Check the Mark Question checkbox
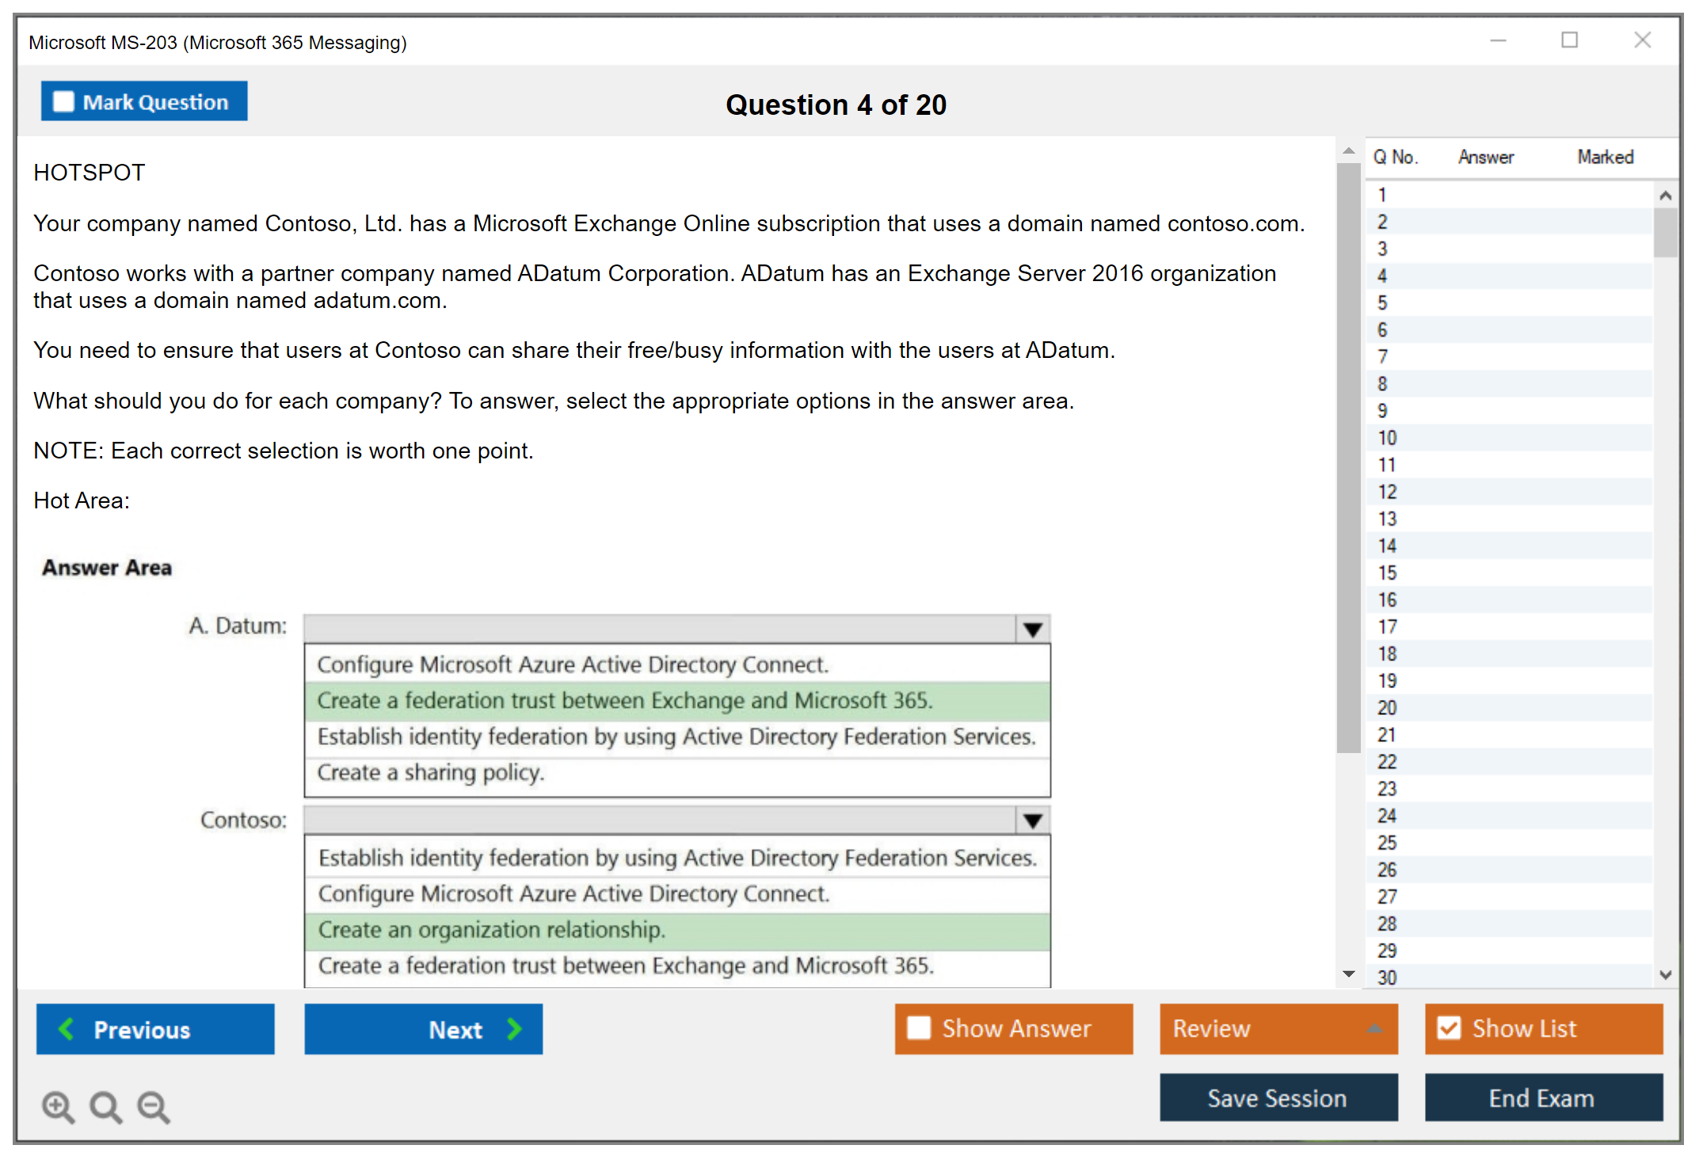The height and width of the screenshot is (1164, 1703). coord(63,101)
